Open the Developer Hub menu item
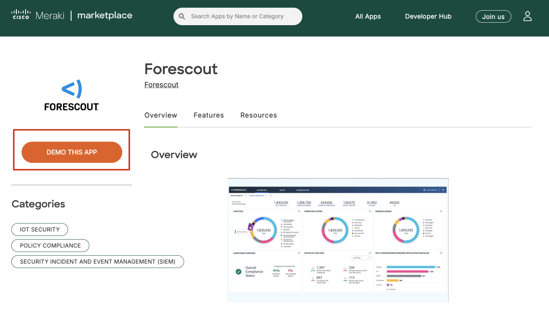Viewport: 549px width, 310px height. 428,16
